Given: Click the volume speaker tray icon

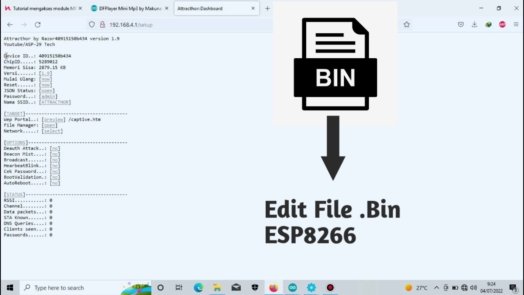Looking at the screenshot, I should click(474, 288).
